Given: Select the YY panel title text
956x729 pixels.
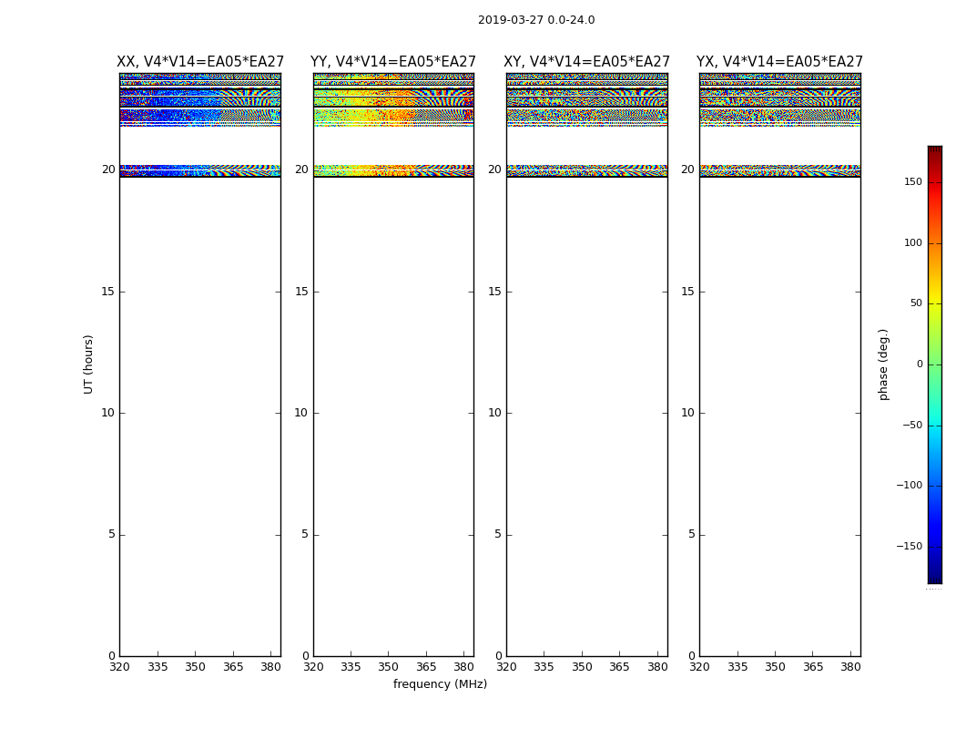Looking at the screenshot, I should (393, 62).
